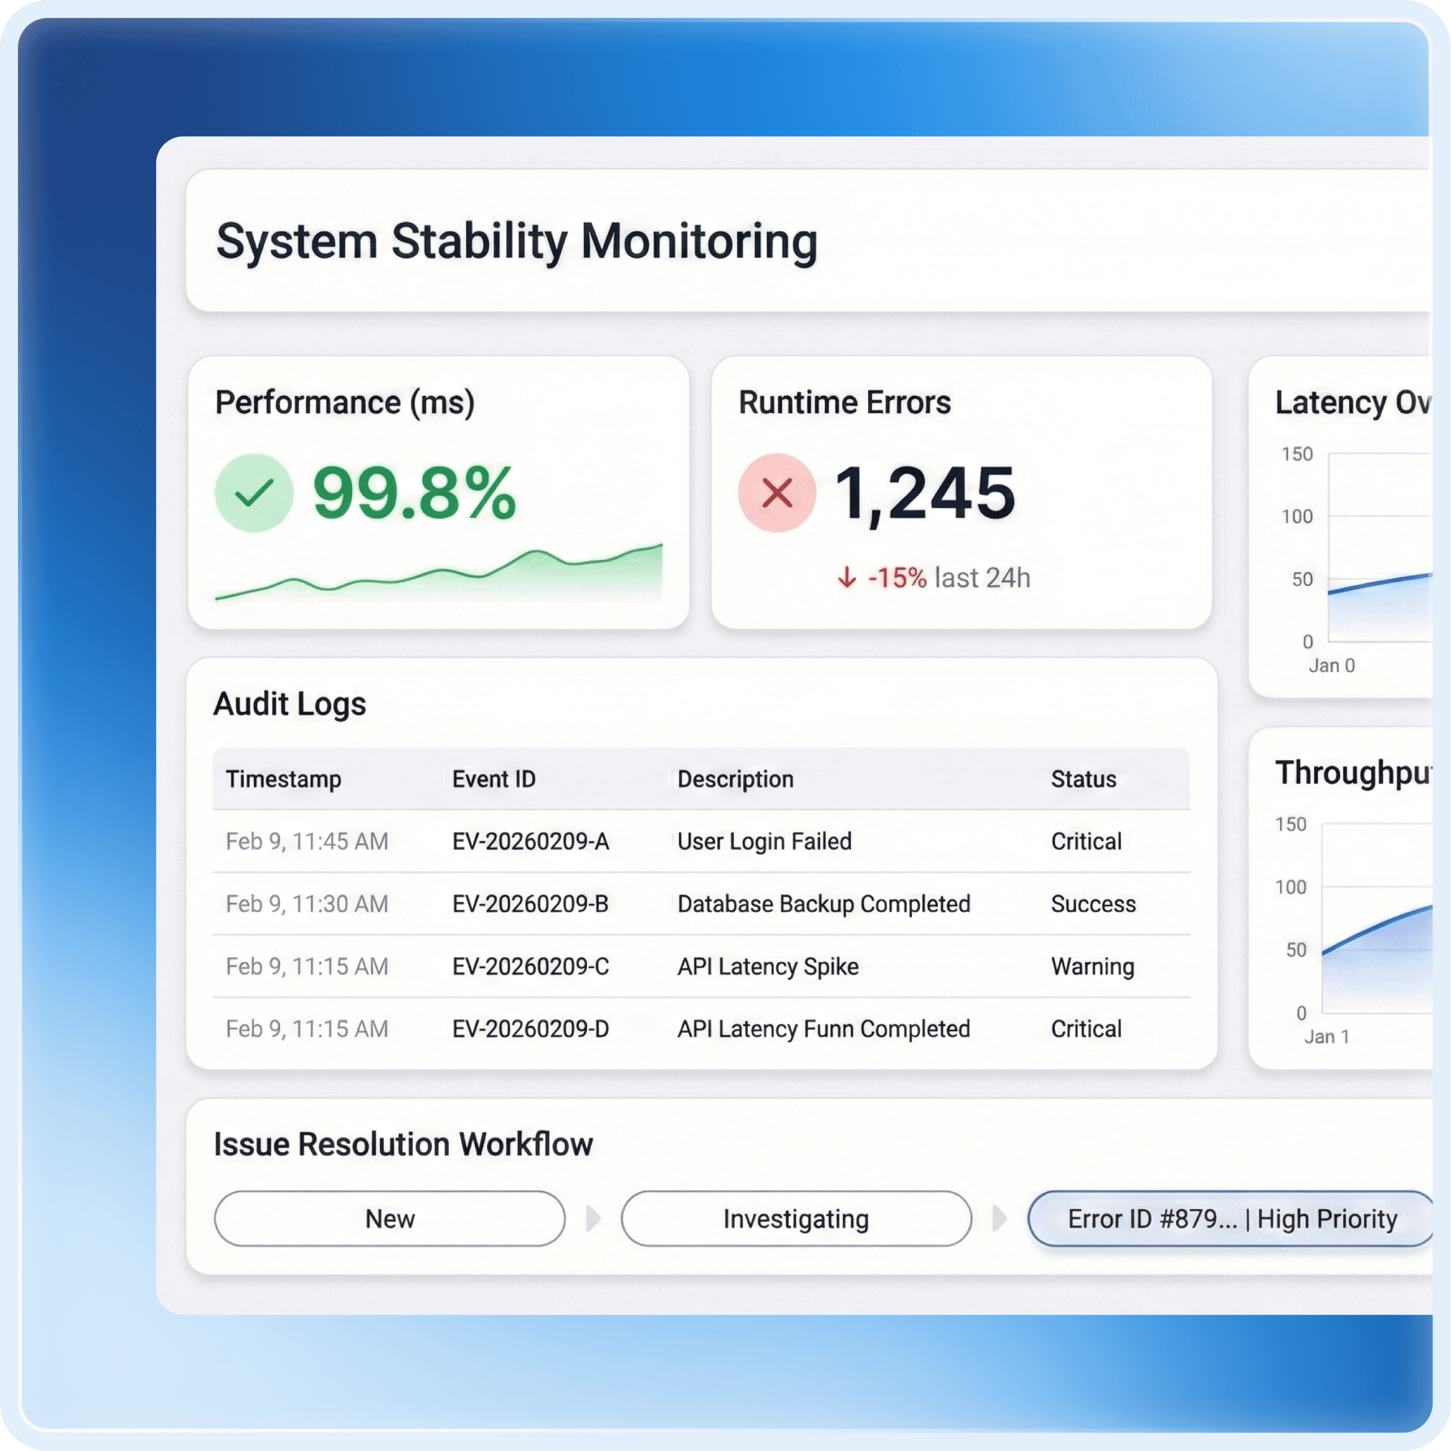Sort by the Timestamp column header
Image resolution: width=1451 pixels, height=1451 pixels.
click(x=283, y=779)
